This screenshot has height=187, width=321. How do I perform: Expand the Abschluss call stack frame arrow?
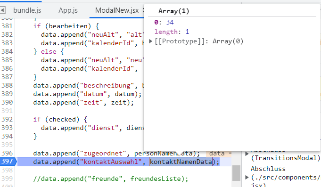pos(247,177)
